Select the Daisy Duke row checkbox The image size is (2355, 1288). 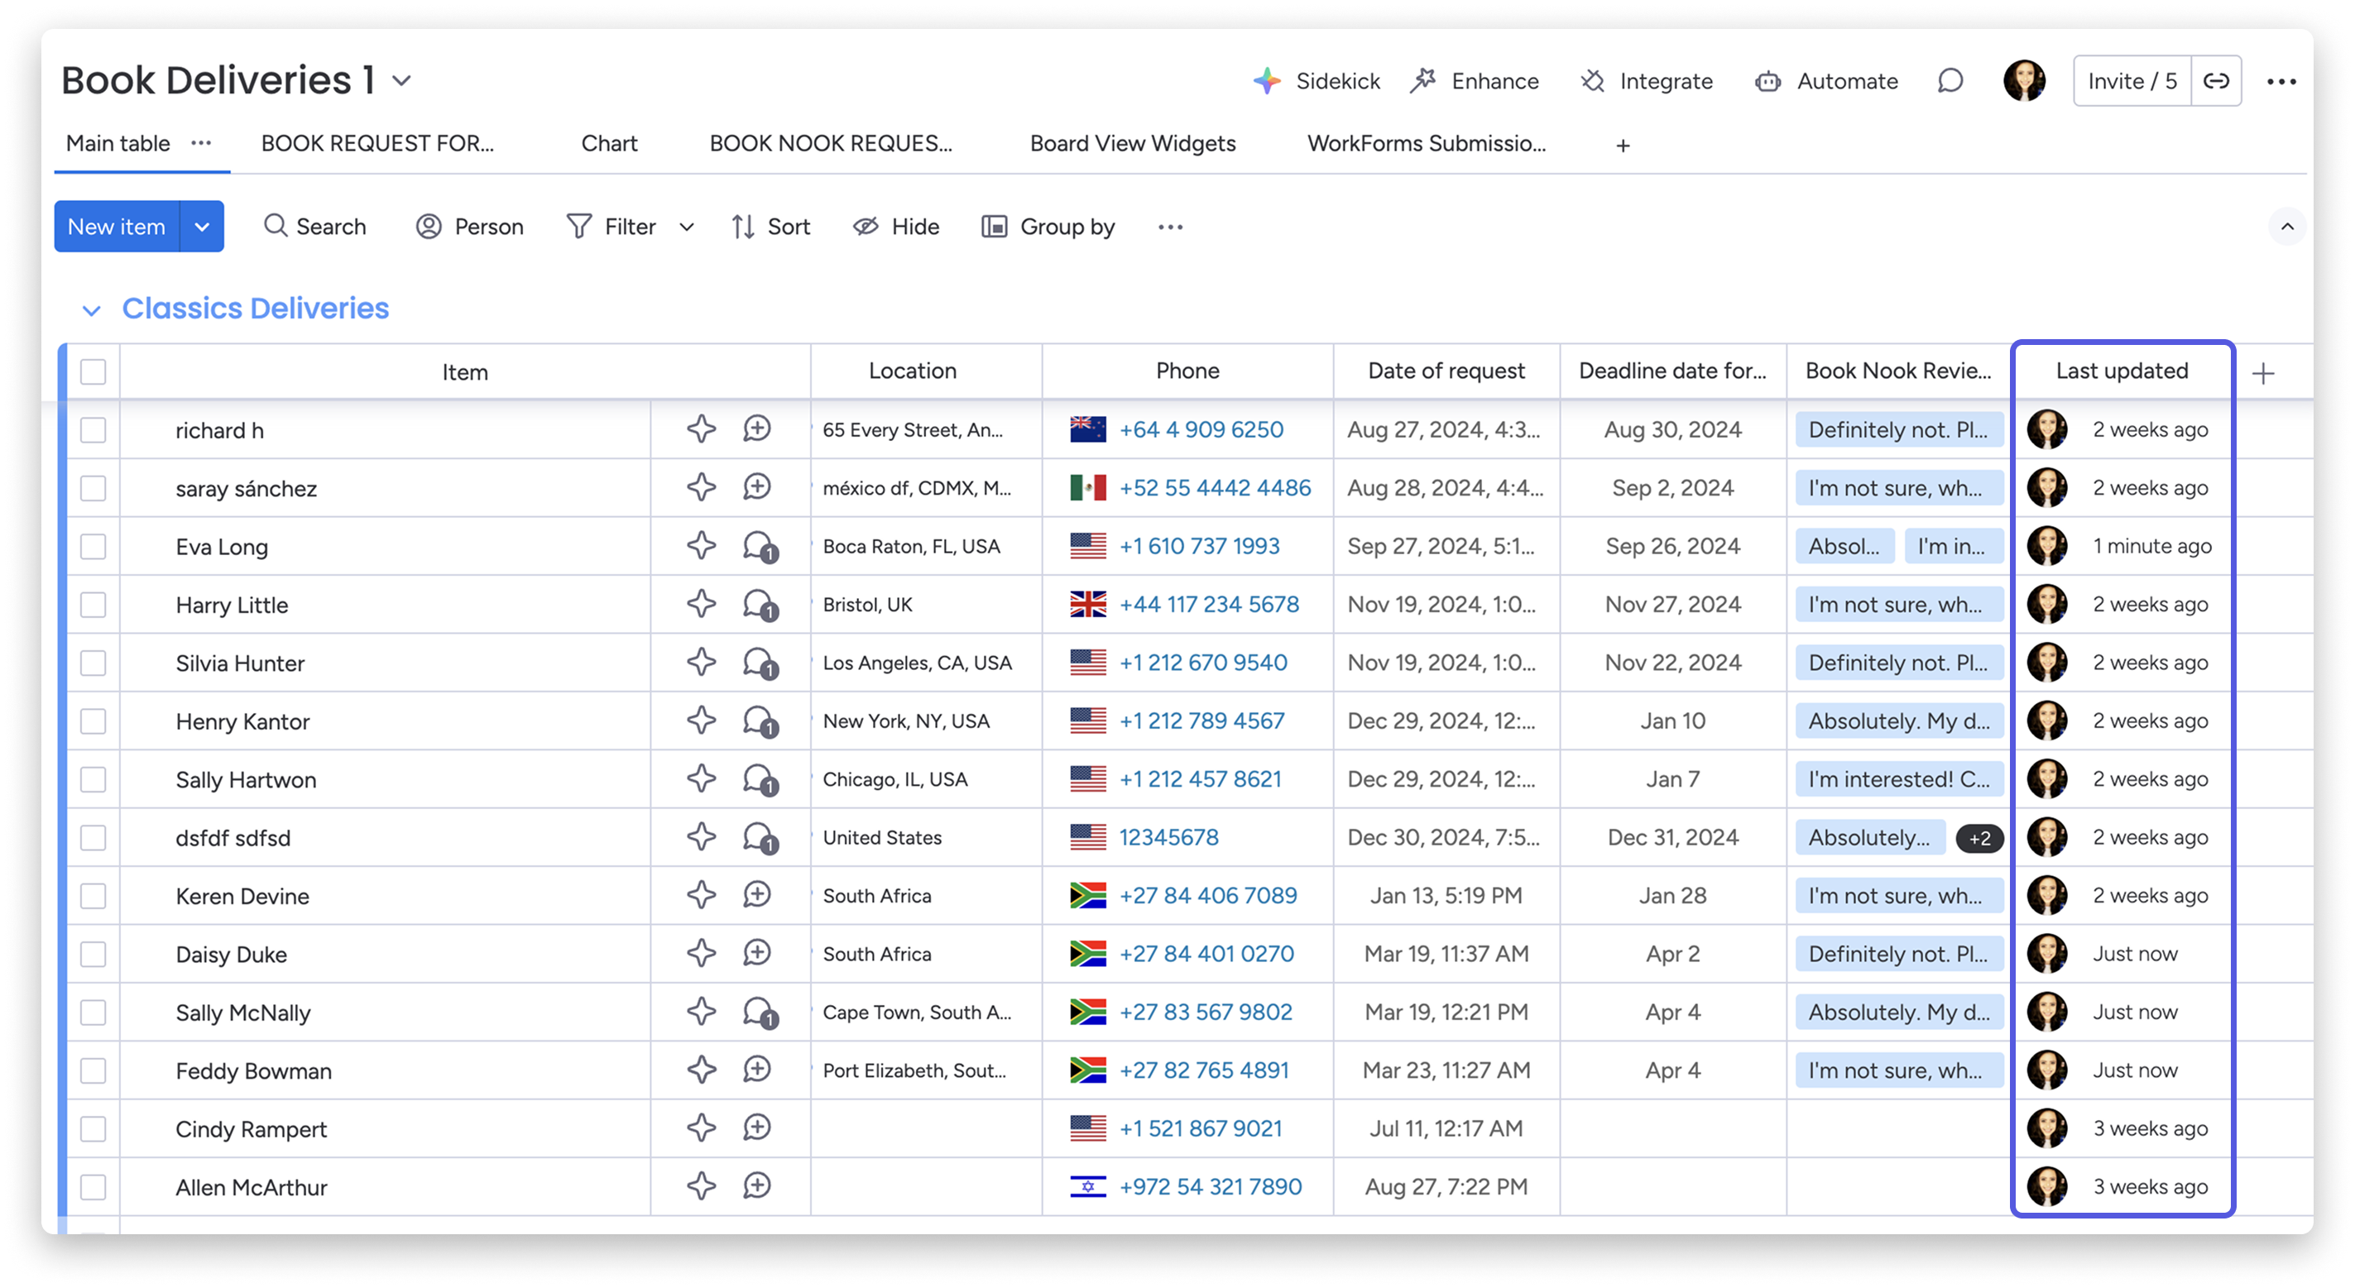94,955
